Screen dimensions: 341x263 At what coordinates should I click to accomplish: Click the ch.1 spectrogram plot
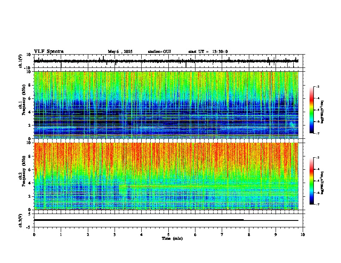coord(166,105)
